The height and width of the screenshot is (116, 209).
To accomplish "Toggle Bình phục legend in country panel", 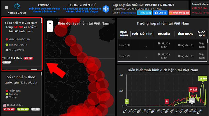I will pos(12,94).
